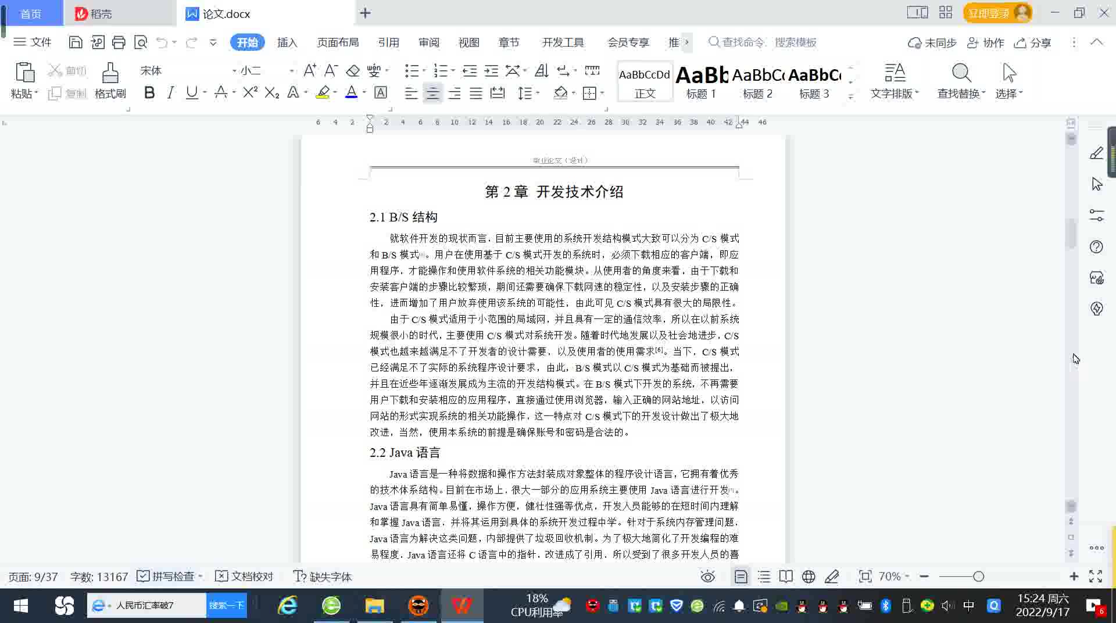Click the Paste clipboard icon

click(x=24, y=73)
